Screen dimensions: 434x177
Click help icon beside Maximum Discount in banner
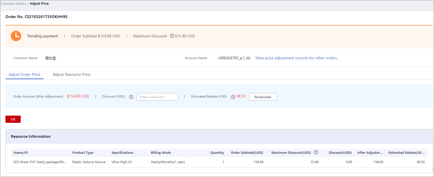tap(172, 36)
